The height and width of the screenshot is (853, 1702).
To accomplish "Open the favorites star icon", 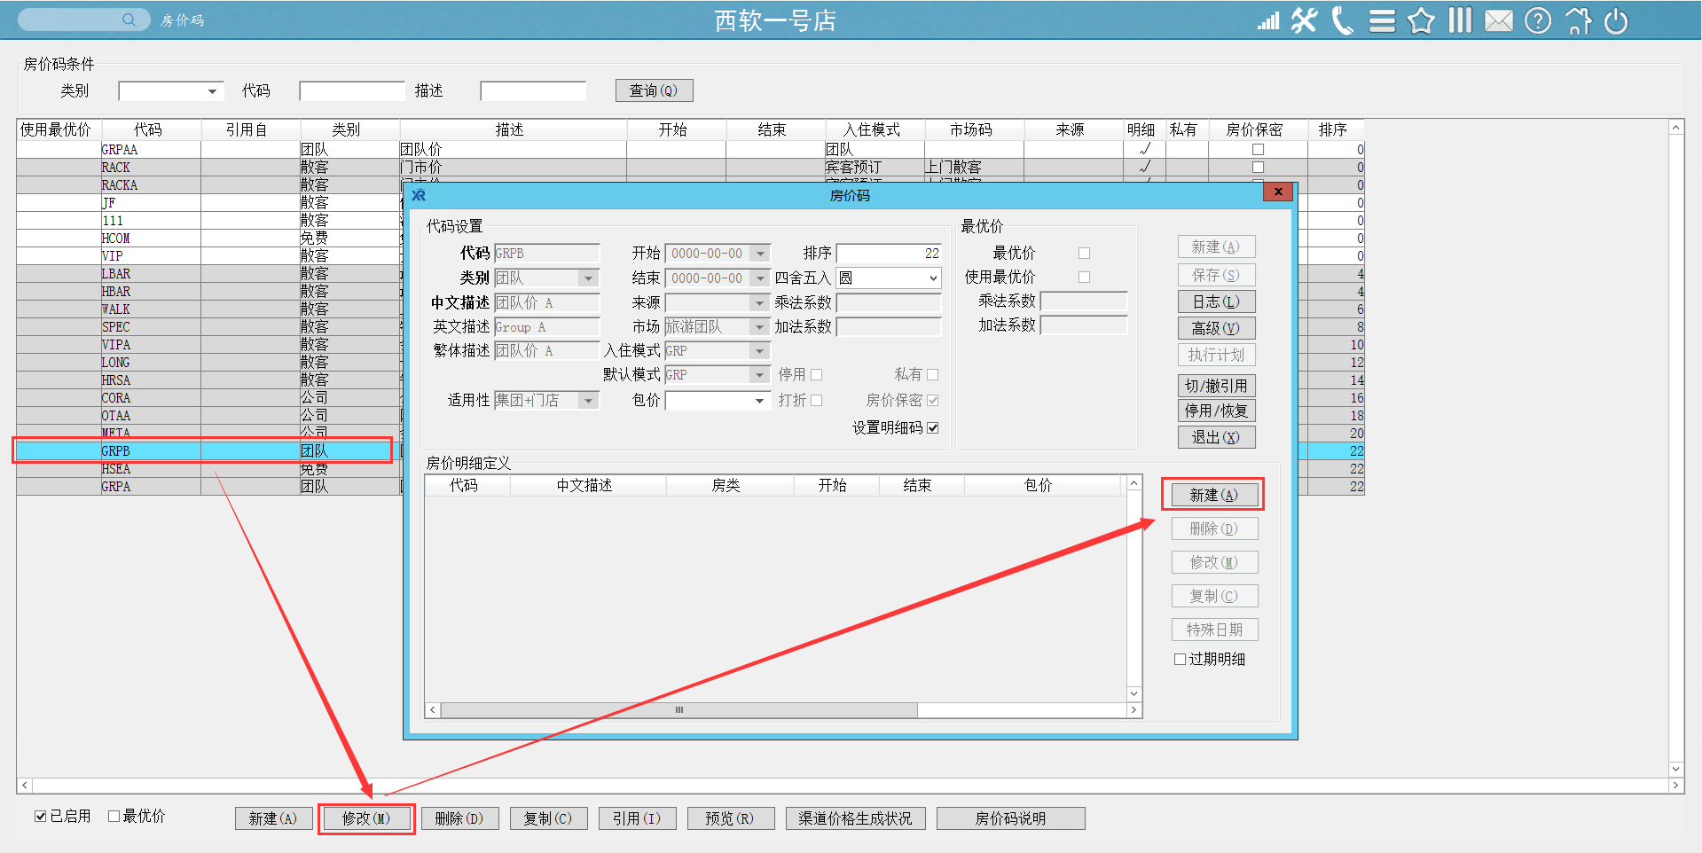I will [1421, 20].
